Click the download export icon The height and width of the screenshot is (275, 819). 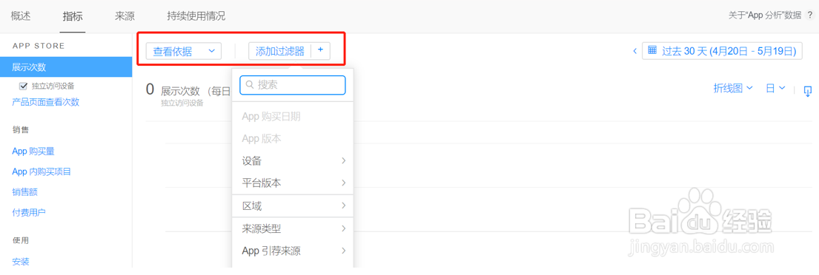pos(807,91)
